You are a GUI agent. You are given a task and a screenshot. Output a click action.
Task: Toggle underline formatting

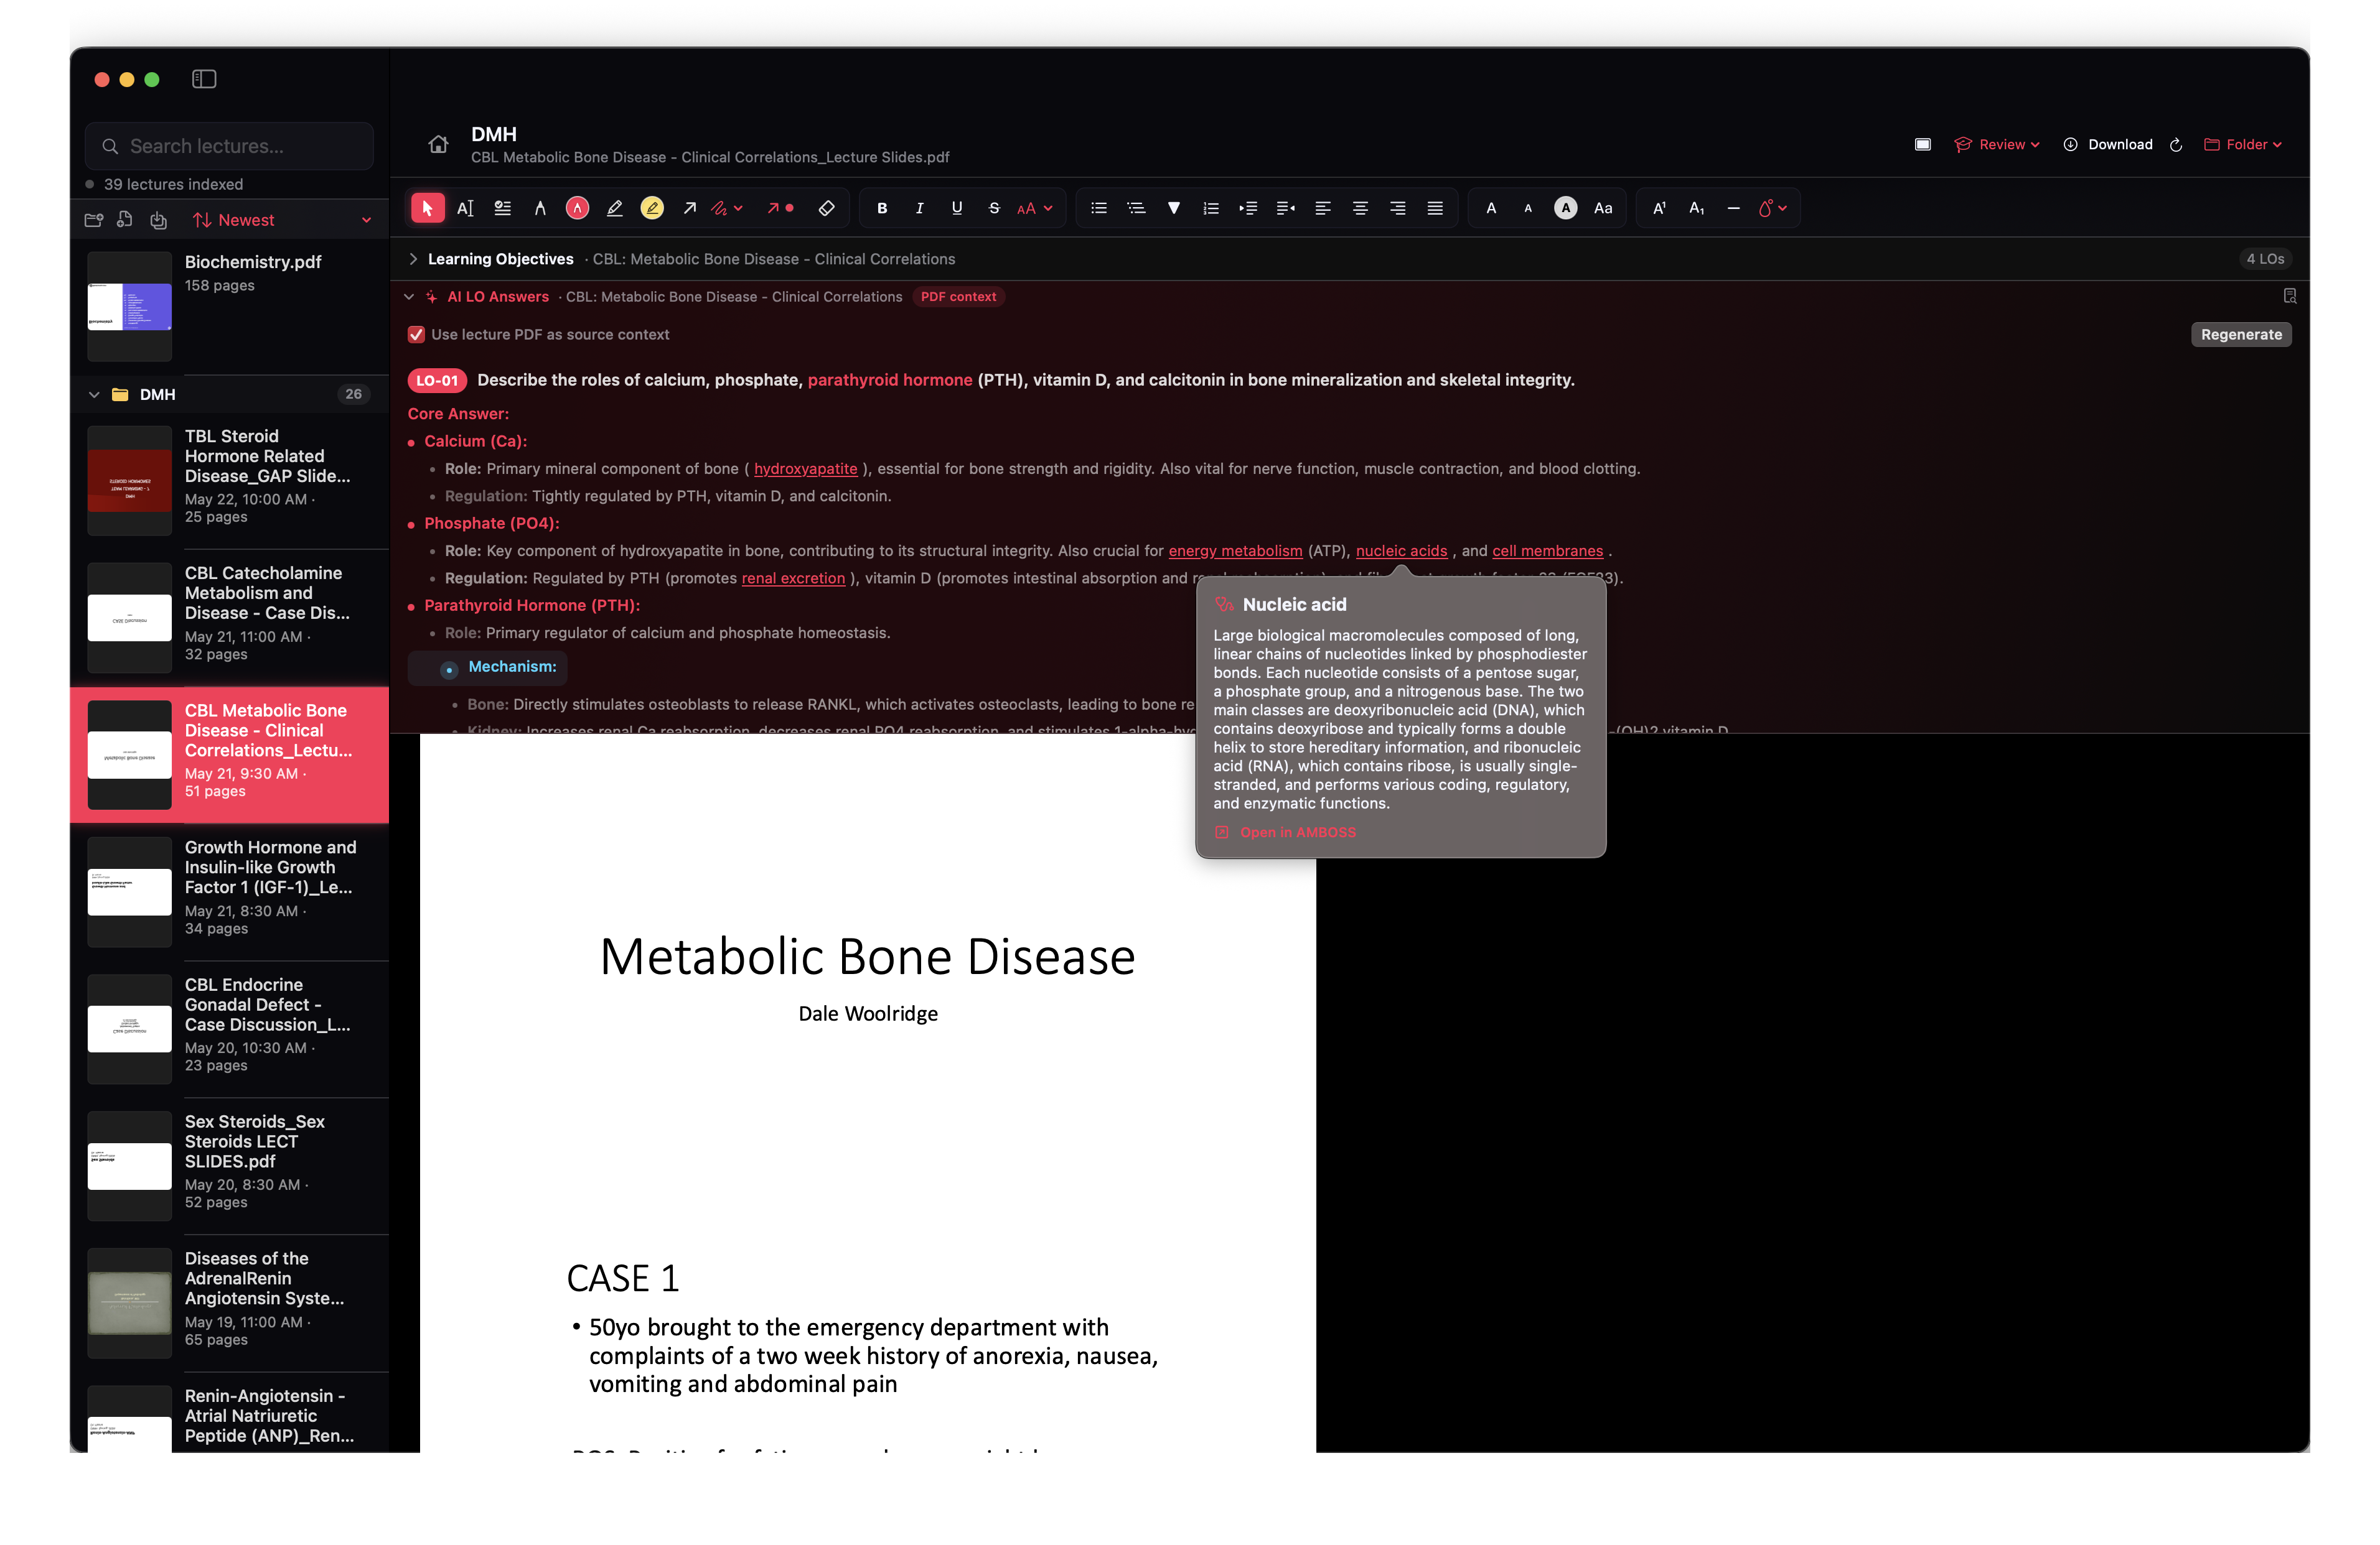[x=957, y=208]
